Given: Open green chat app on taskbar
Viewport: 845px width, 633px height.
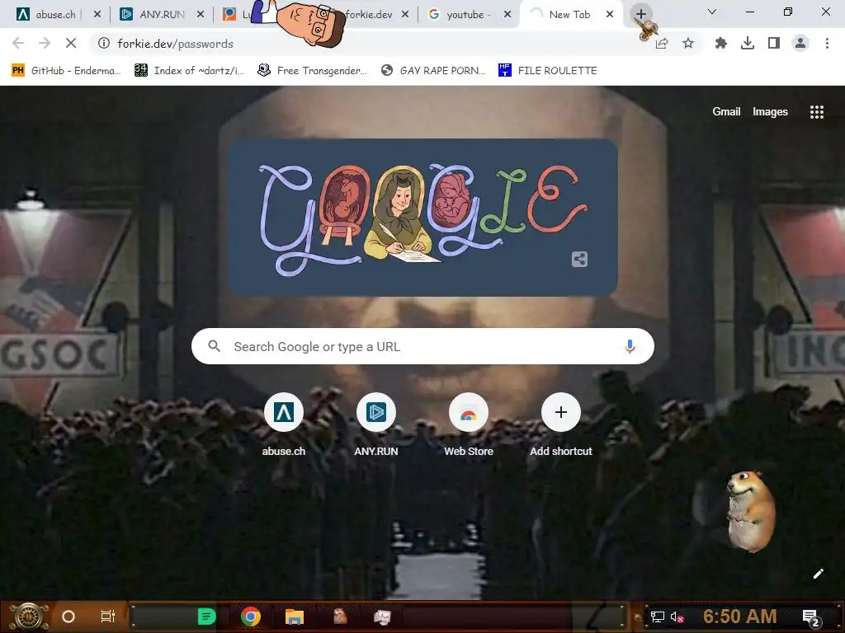Looking at the screenshot, I should pyautogui.click(x=206, y=617).
